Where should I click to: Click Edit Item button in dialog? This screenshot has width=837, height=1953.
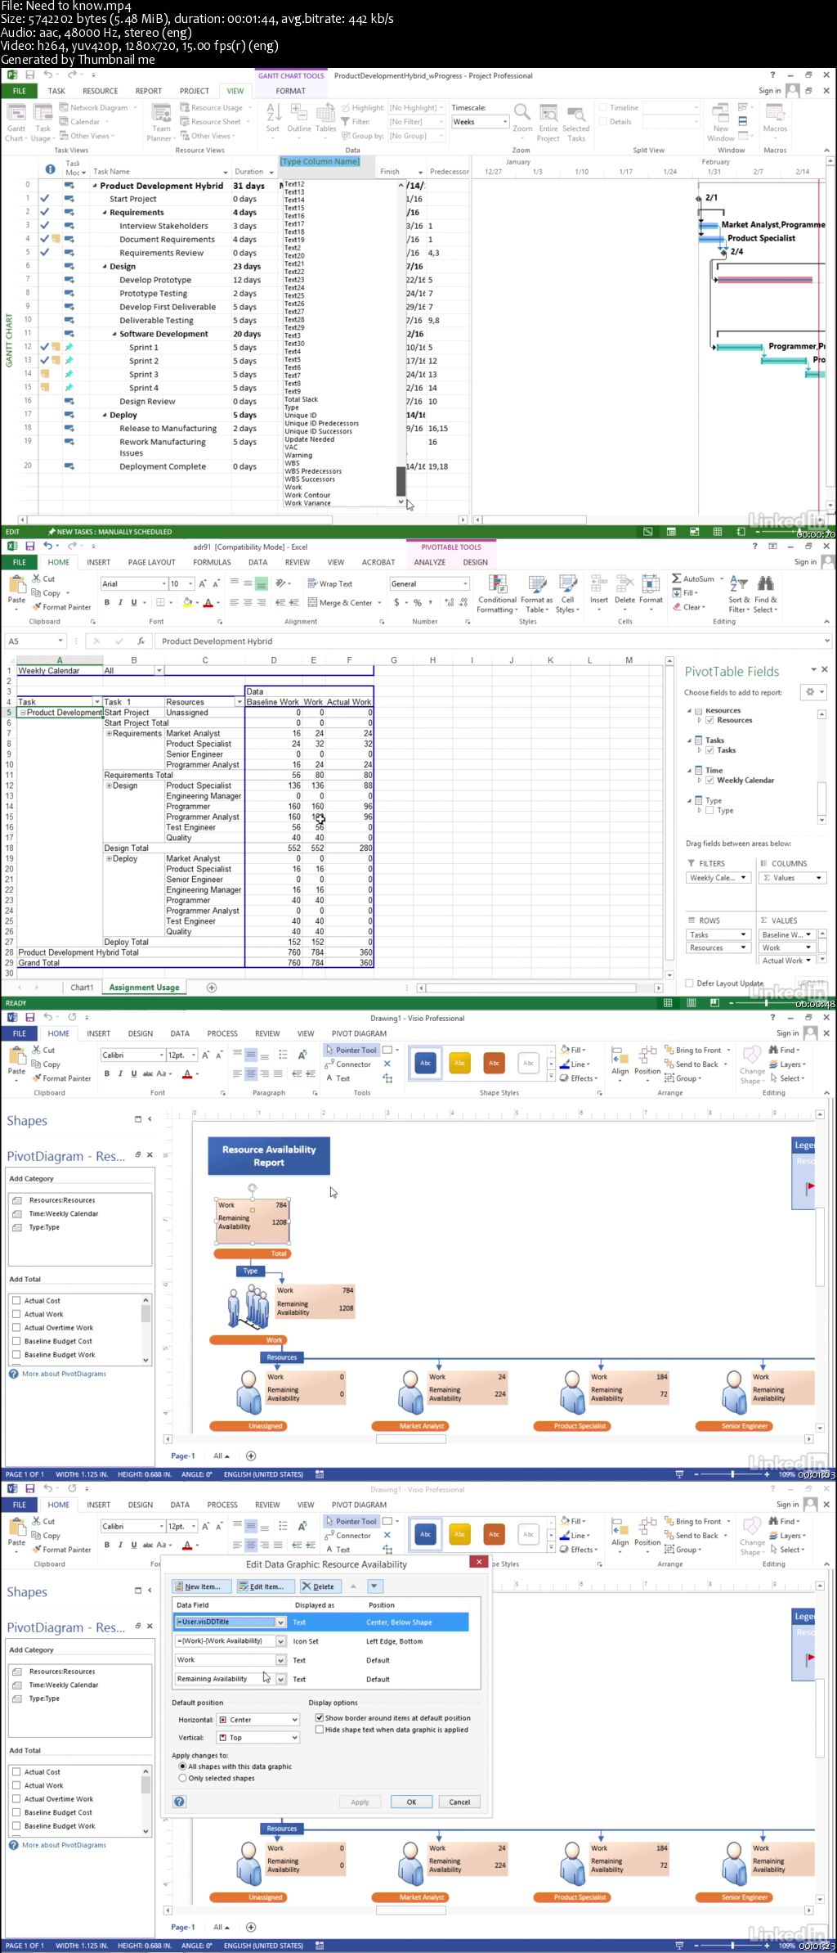(x=266, y=1586)
